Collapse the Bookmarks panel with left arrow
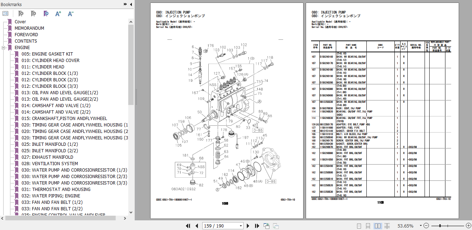The width and height of the screenshot is (472, 230). [131, 4]
